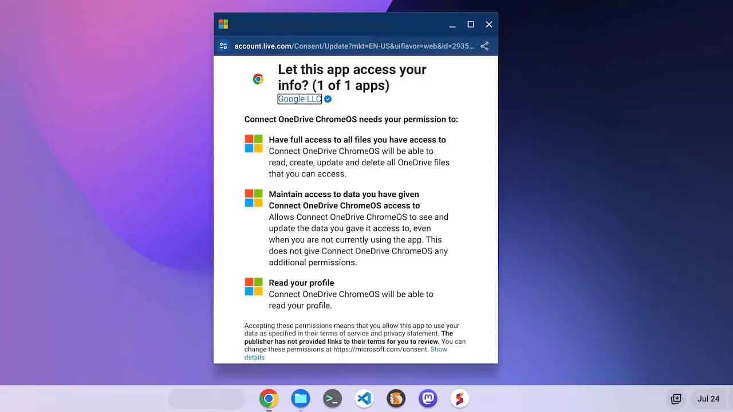Viewport: 733px width, 412px height.
Task: Click the share icon in the address bar
Action: 484,46
